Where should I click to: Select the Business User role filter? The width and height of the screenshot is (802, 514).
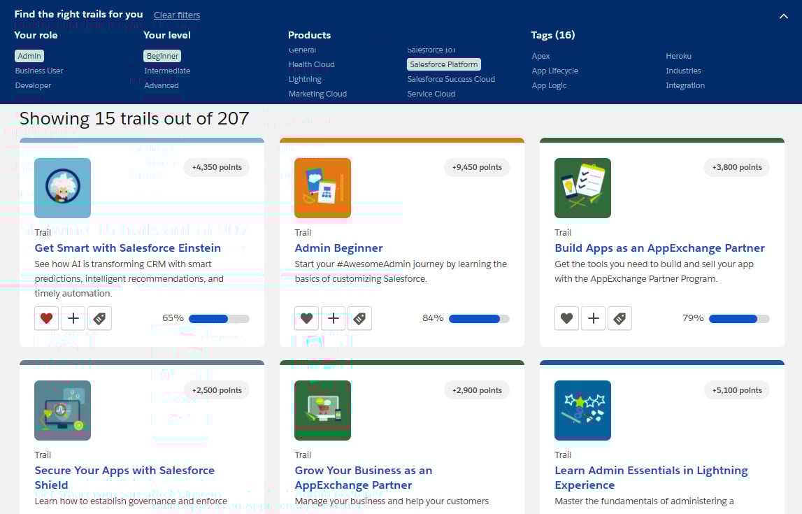click(x=39, y=71)
